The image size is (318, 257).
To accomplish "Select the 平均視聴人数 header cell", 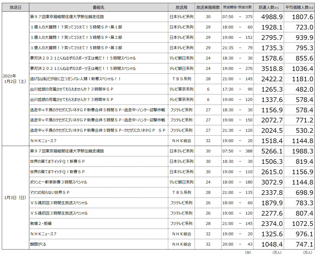I will coord(299,8).
